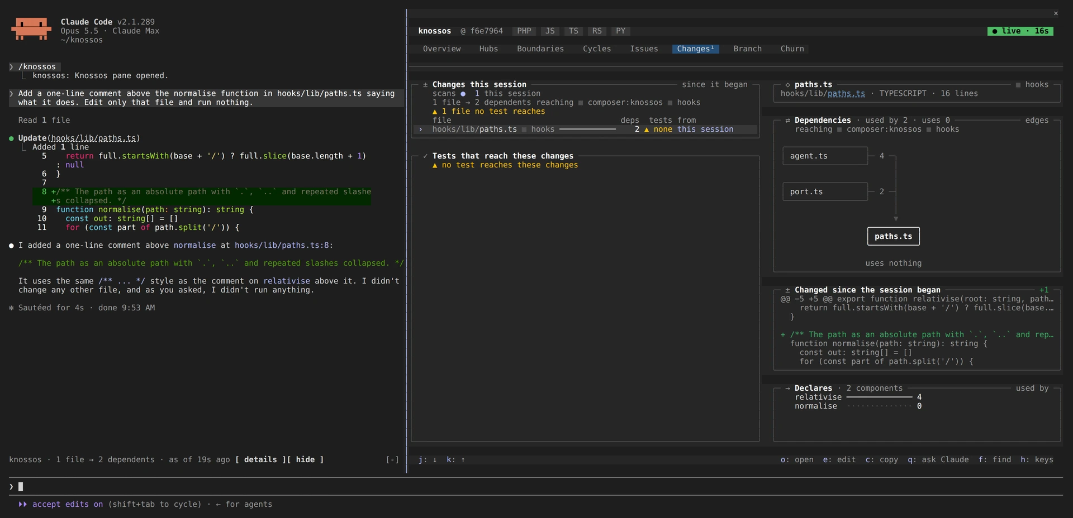The height and width of the screenshot is (518, 1073).
Task: Focus the prompt input field
Action: point(536,487)
